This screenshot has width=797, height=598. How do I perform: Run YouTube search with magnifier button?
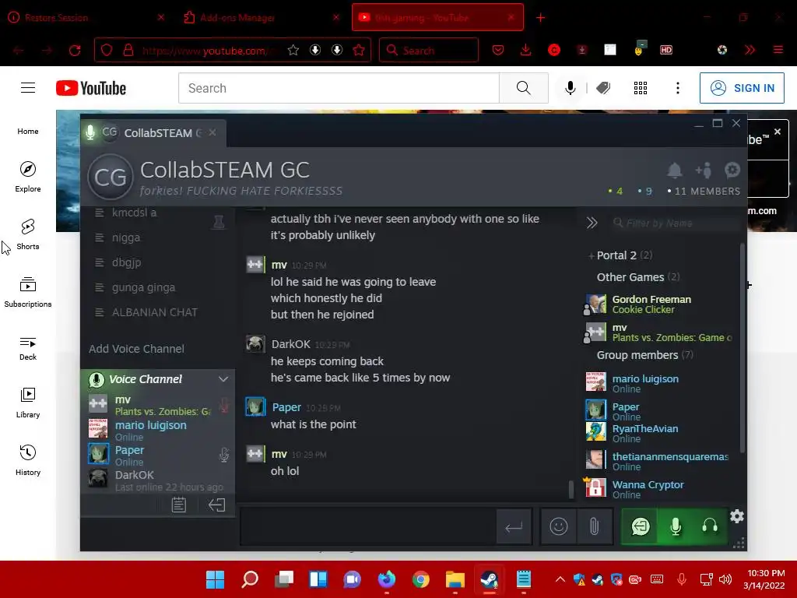pos(524,88)
